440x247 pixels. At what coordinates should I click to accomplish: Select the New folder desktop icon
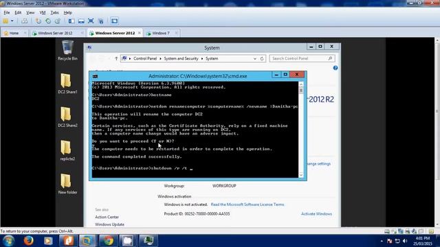click(x=67, y=184)
